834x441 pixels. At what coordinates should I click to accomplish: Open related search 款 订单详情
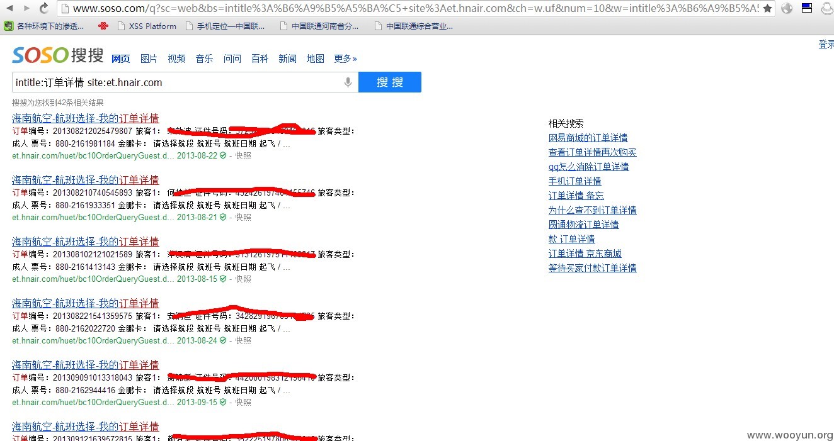[571, 239]
